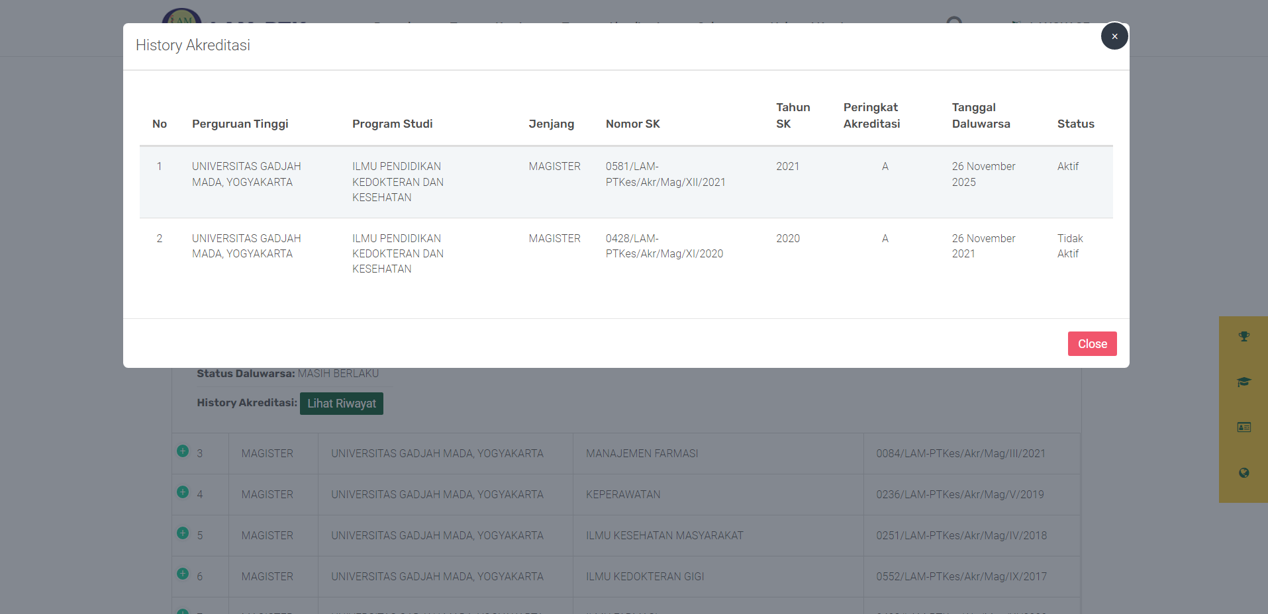Click the trophy icon in side panel
The height and width of the screenshot is (614, 1268).
pyautogui.click(x=1244, y=337)
